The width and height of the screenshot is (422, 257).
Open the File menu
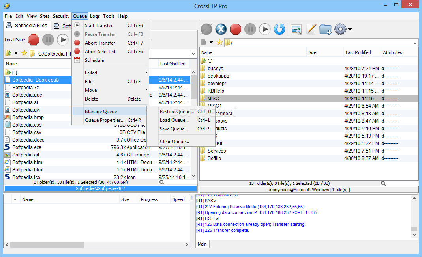click(8, 16)
